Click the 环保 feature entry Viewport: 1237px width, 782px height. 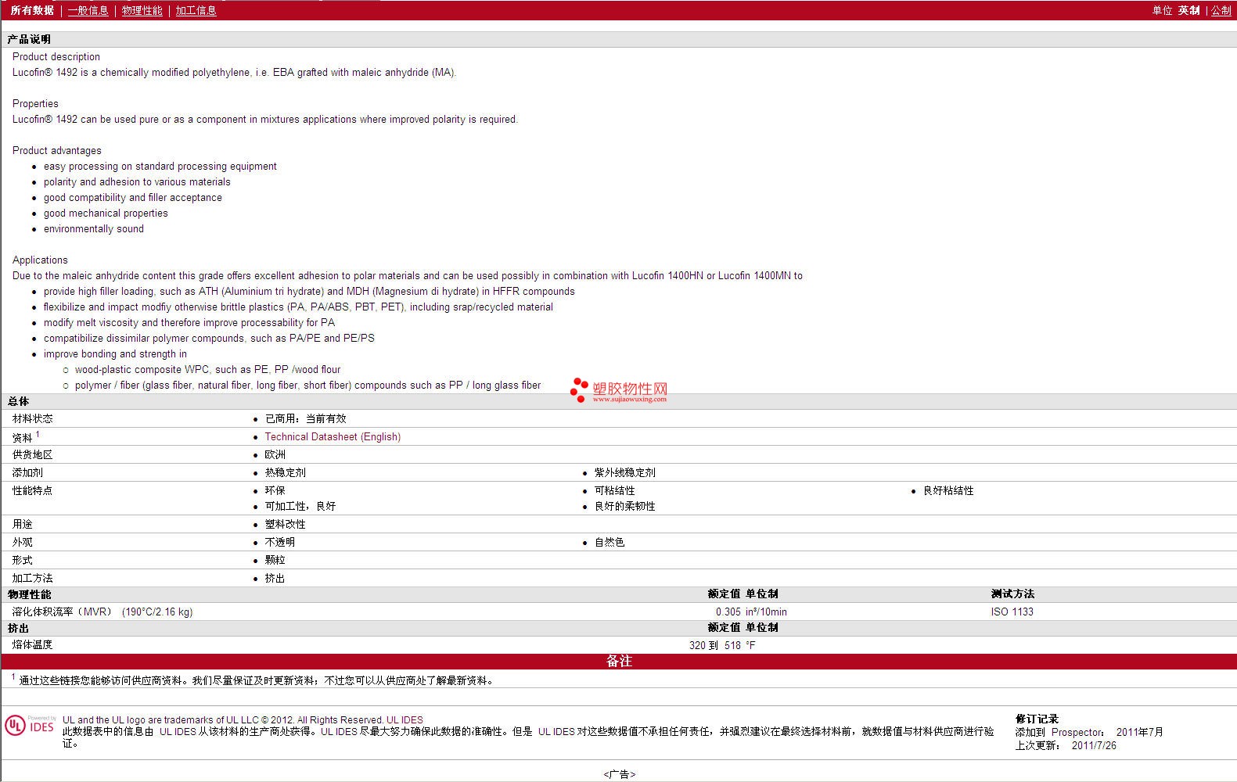[x=275, y=490]
